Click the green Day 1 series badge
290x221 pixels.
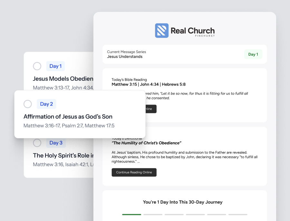pos(253,54)
